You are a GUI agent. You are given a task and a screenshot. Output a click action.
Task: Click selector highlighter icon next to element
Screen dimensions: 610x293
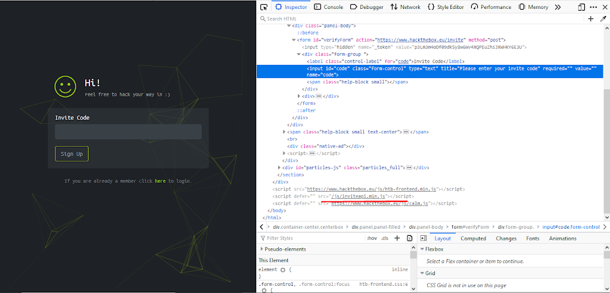coord(283,269)
